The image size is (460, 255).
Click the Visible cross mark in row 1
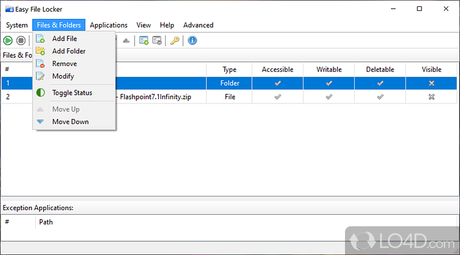point(432,83)
